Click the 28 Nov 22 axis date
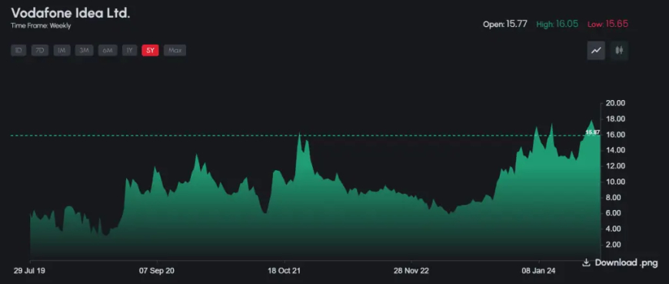 coord(411,271)
